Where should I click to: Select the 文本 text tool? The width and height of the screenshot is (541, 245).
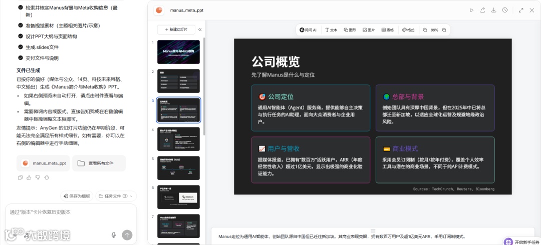click(332, 30)
